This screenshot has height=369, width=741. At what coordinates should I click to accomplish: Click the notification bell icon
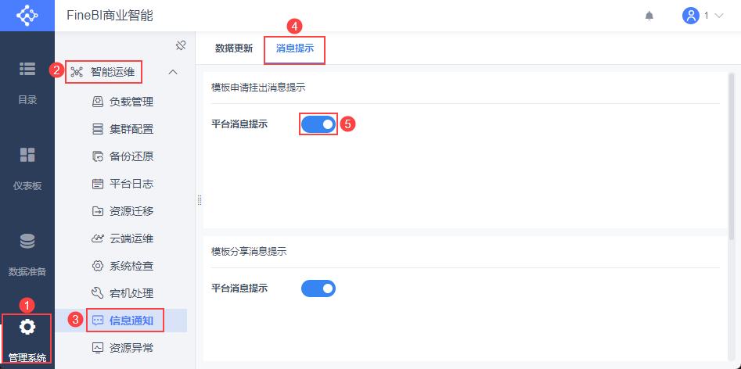click(x=649, y=16)
